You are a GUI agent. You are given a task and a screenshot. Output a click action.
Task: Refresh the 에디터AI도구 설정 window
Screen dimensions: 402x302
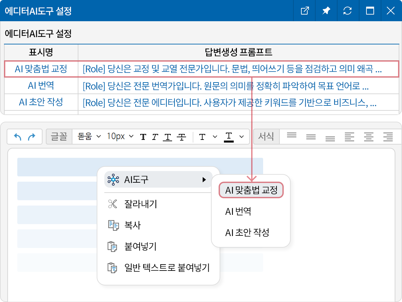point(348,10)
